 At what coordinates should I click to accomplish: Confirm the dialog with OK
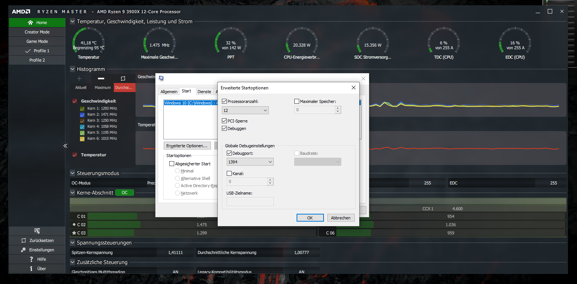tap(310, 218)
